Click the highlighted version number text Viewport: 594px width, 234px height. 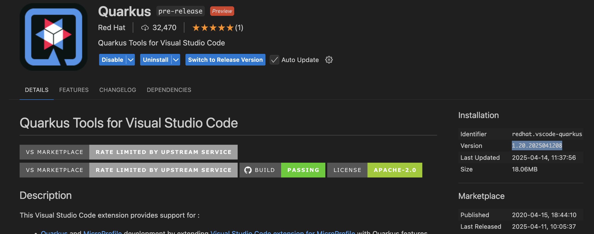(x=537, y=146)
